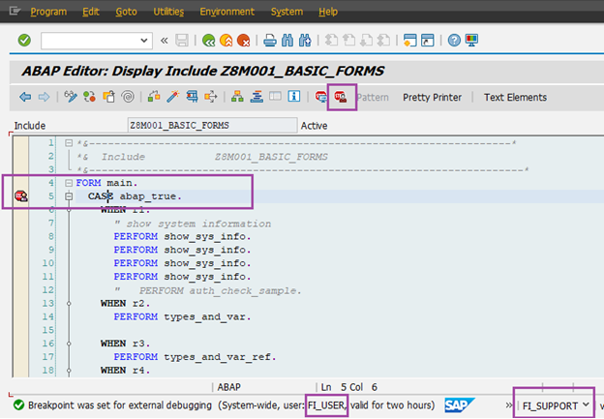Click the red Cancel icon
This screenshot has width=604, height=419.
(x=244, y=40)
